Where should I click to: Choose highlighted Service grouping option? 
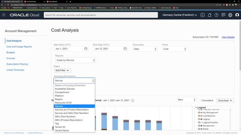(x=74, y=106)
